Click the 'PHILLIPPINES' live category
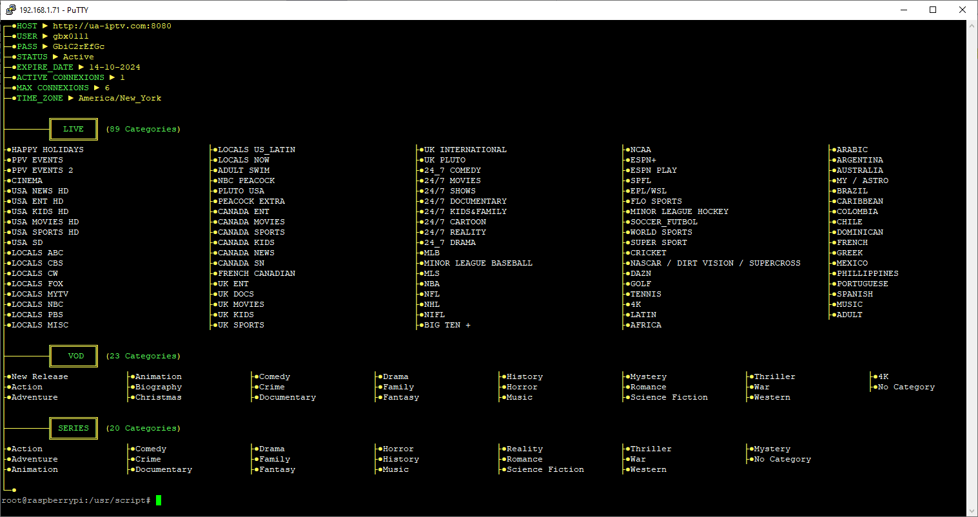978x517 pixels. (868, 273)
